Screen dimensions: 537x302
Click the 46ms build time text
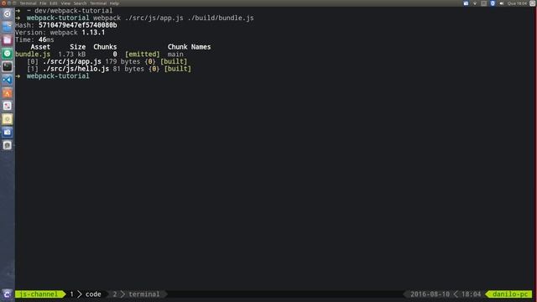point(46,39)
